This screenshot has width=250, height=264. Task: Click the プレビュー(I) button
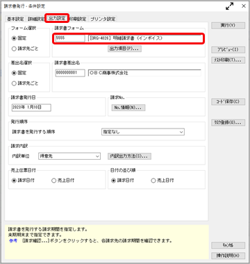[228, 49]
